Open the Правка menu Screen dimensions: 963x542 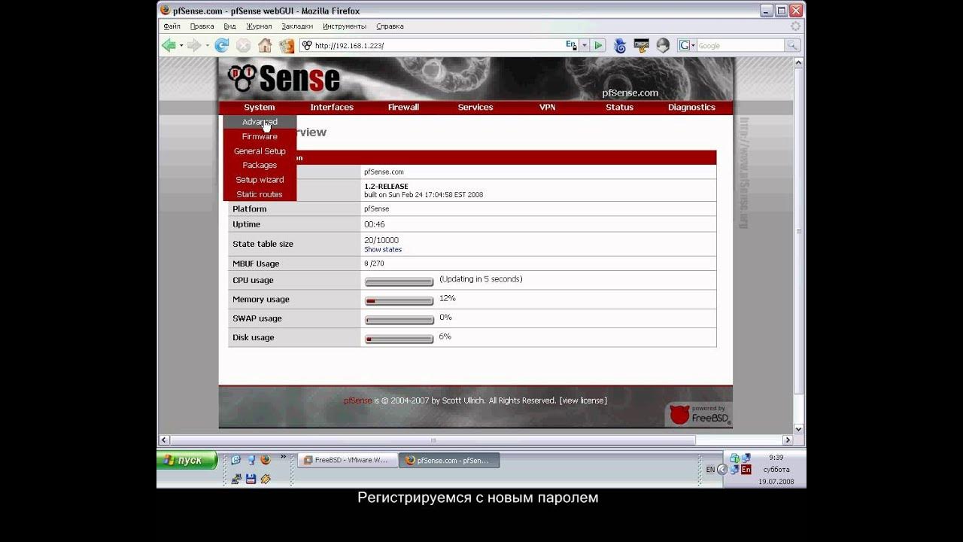[x=202, y=26]
